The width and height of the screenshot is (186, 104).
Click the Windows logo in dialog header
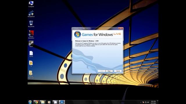click(78, 34)
